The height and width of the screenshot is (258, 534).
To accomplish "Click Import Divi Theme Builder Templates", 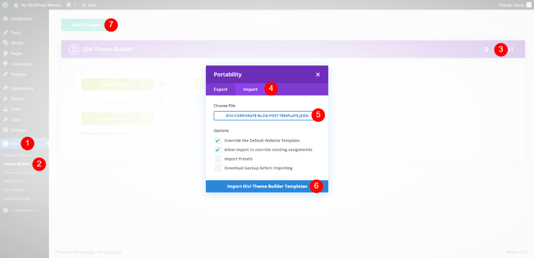I will 267,186.
